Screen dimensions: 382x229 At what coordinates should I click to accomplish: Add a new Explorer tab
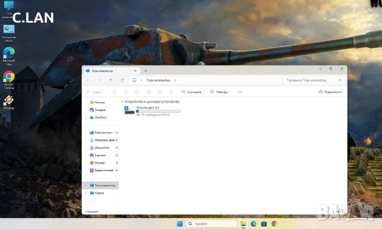click(x=146, y=71)
